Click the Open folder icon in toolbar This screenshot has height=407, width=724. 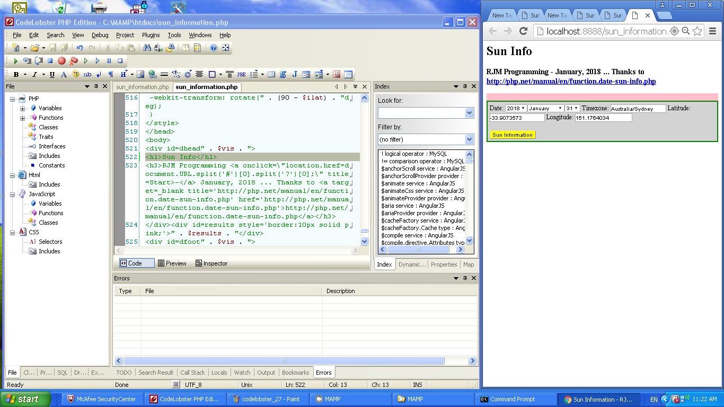[x=34, y=48]
